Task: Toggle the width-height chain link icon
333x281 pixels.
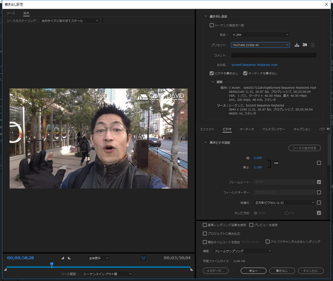Action: [276, 163]
